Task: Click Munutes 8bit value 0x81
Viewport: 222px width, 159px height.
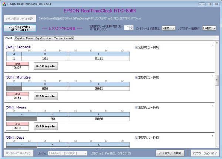Action: (x=17, y=98)
